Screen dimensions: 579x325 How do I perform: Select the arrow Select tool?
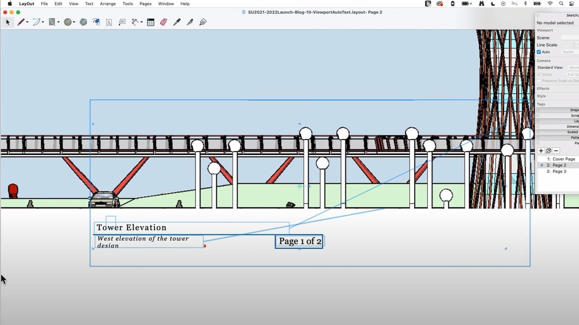[8, 22]
